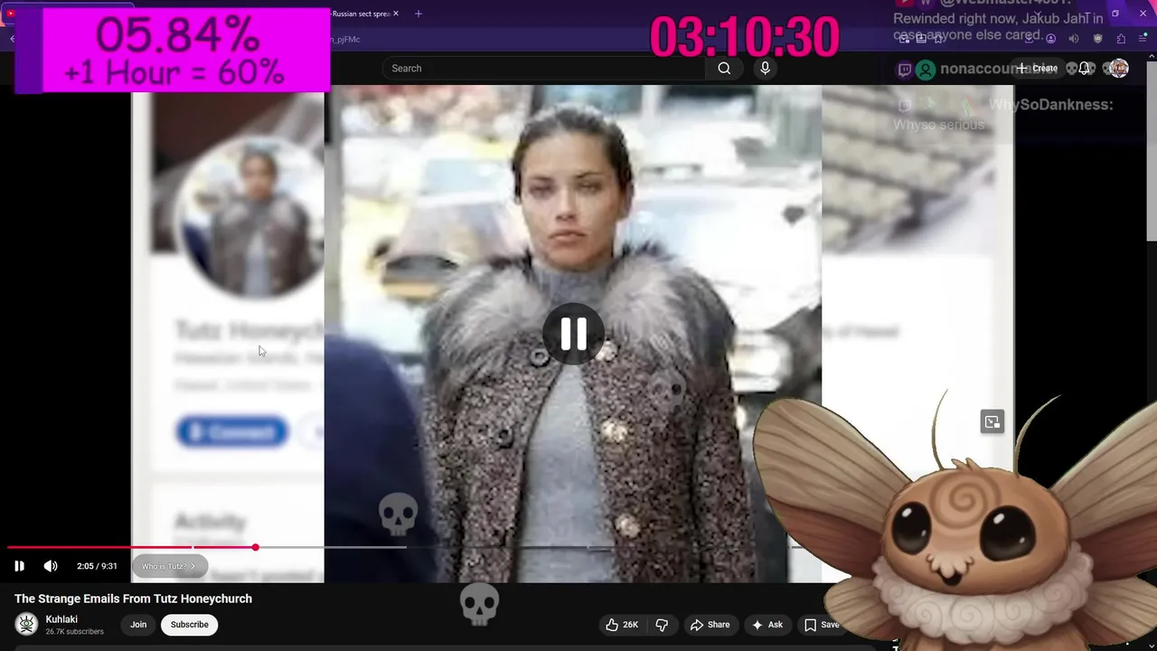The image size is (1157, 651).
Task: Open the Create button in YouTube header
Action: point(1037,69)
